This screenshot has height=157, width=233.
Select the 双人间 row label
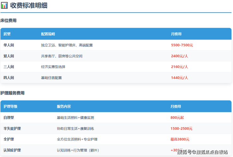(9, 56)
